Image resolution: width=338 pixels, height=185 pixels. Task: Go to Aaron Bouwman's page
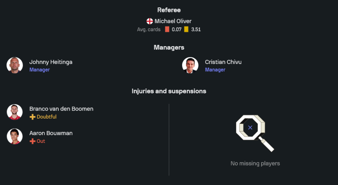[x=51, y=133]
